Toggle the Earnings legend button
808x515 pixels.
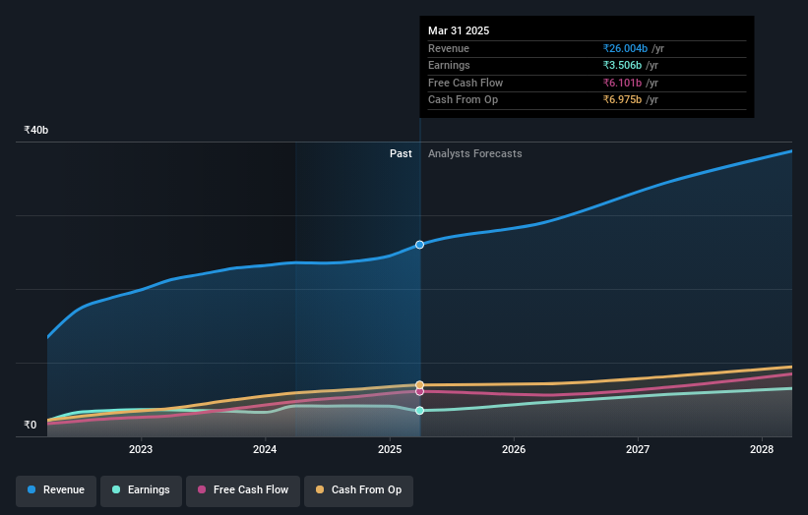click(x=141, y=490)
